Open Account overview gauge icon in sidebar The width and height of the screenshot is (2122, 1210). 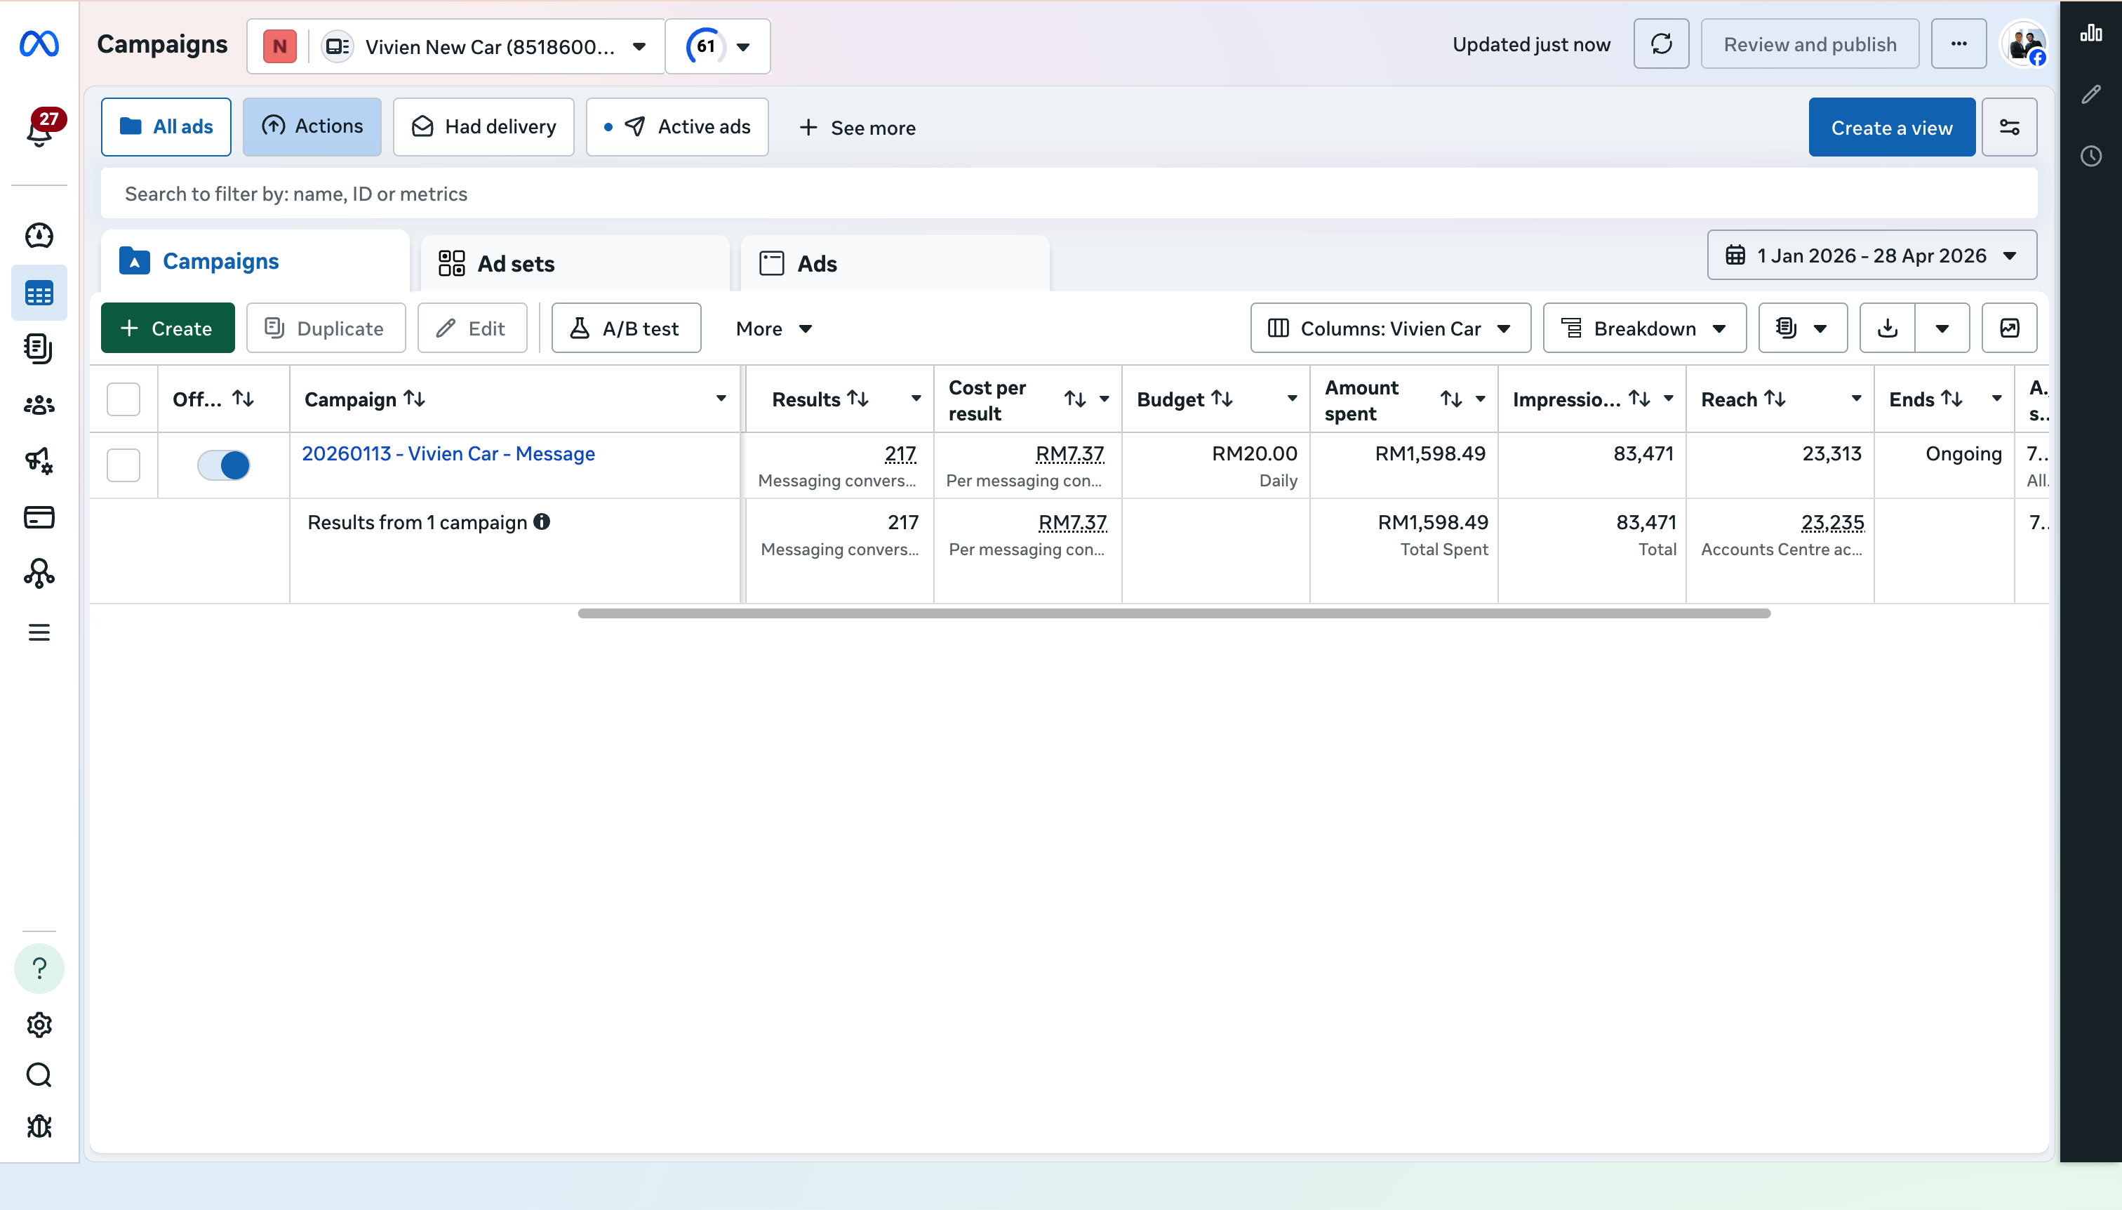39,236
